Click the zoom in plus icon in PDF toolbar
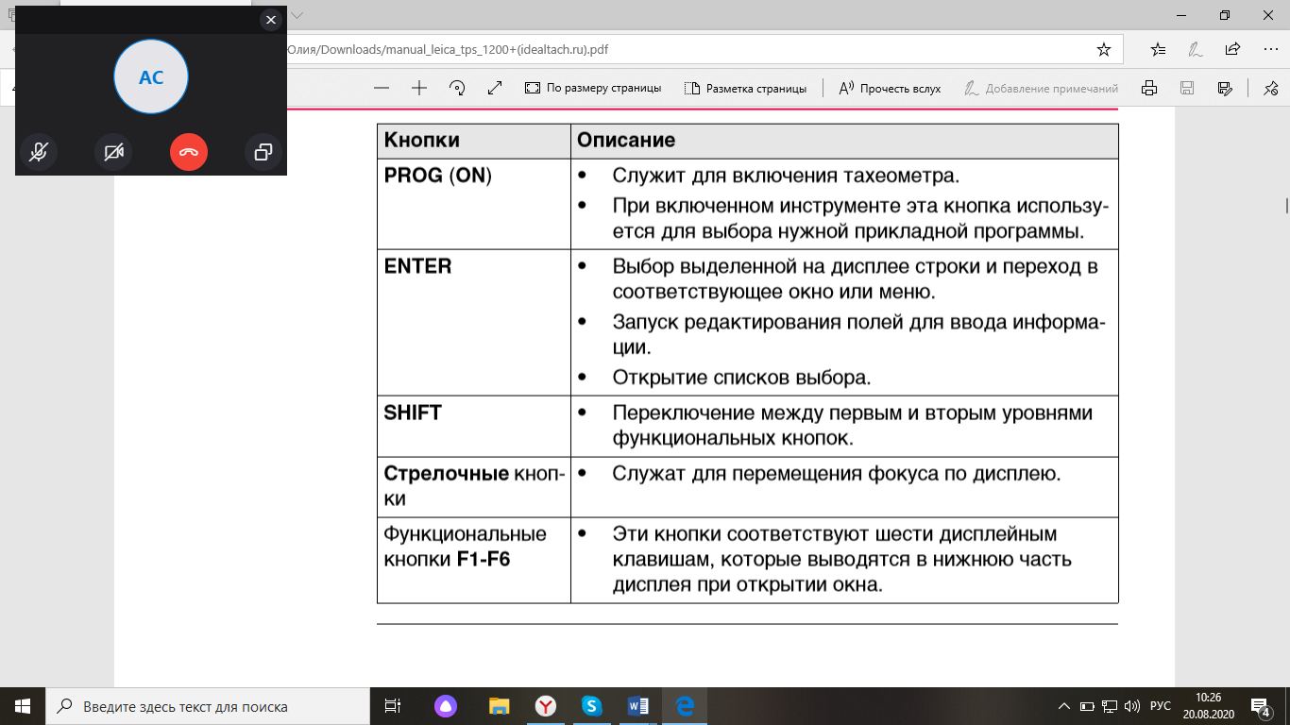 [x=419, y=88]
